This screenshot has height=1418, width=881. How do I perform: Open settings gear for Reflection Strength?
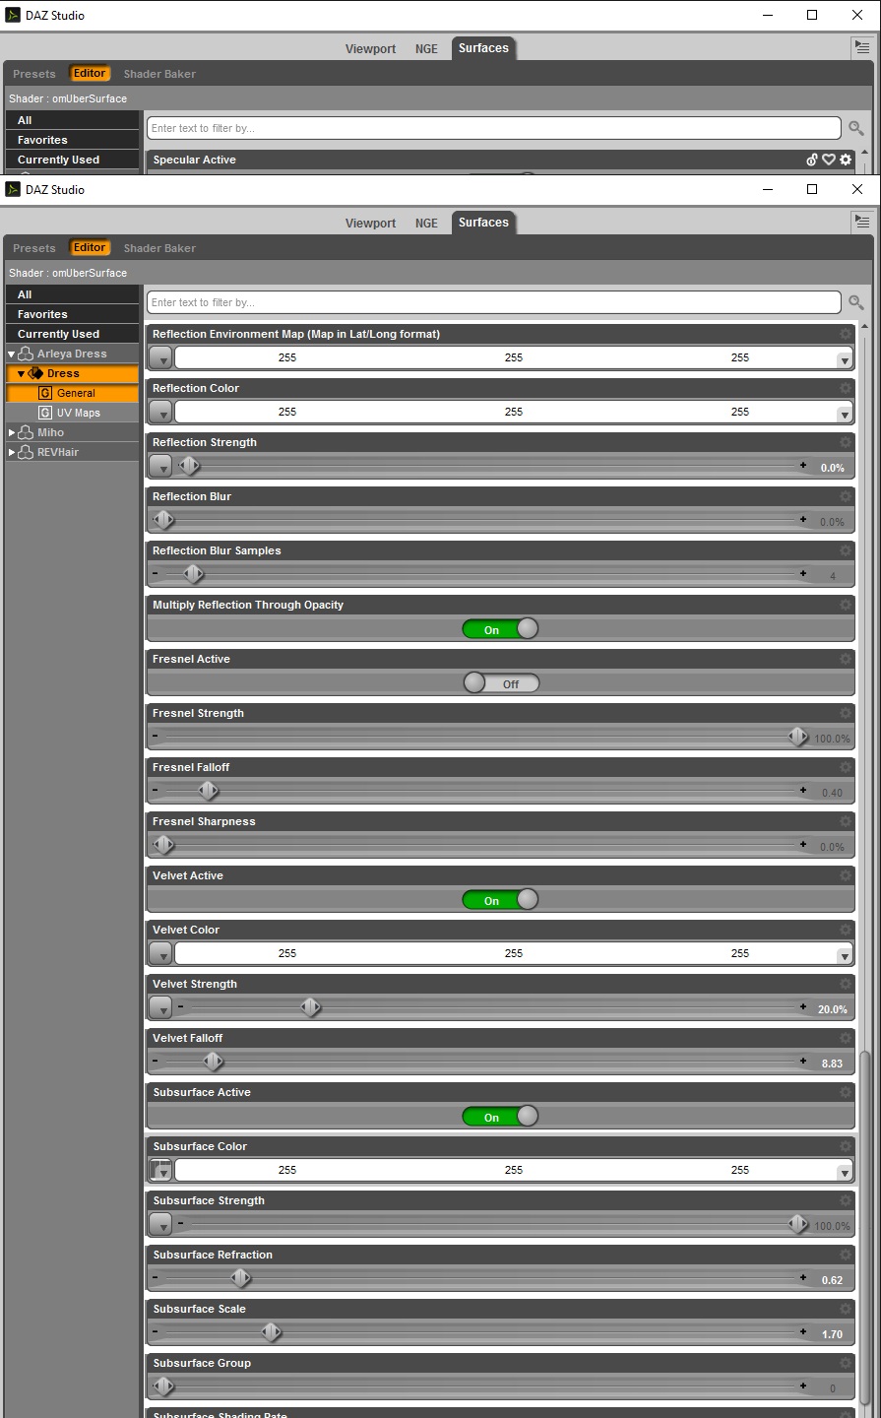coord(845,442)
